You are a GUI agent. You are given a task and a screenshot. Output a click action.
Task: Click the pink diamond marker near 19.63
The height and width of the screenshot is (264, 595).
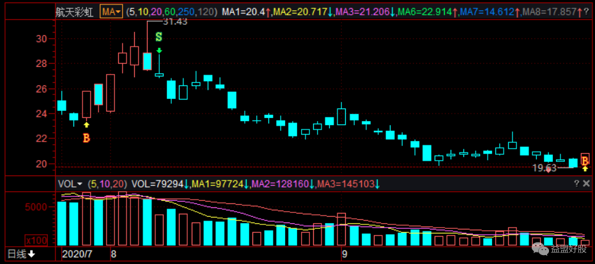click(548, 169)
